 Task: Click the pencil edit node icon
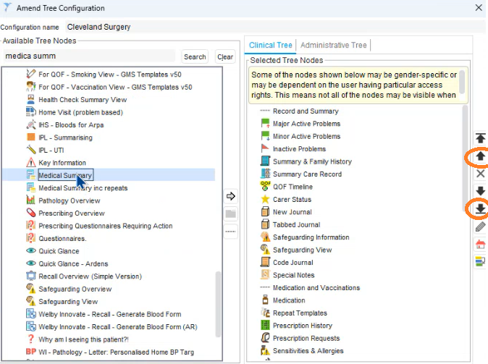(x=480, y=227)
